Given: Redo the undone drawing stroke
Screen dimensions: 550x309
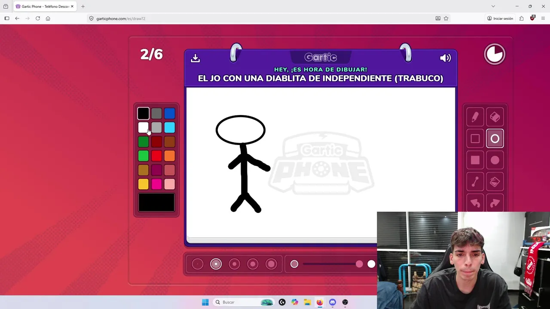Looking at the screenshot, I should [x=495, y=203].
